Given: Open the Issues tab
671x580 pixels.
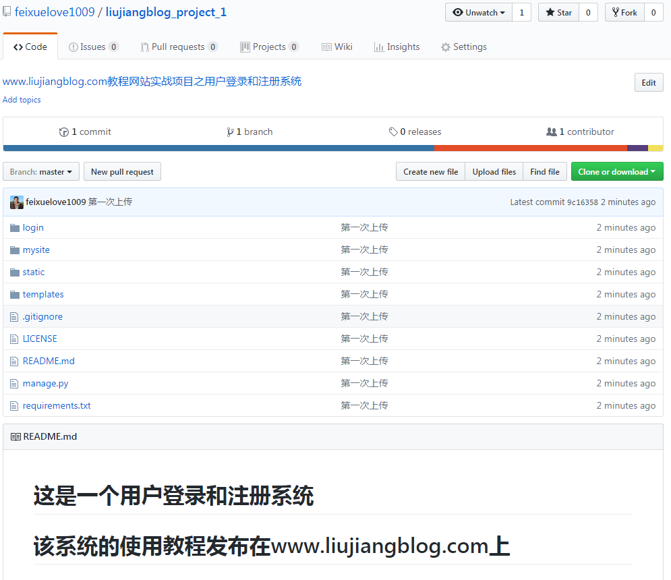Looking at the screenshot, I should tap(93, 47).
